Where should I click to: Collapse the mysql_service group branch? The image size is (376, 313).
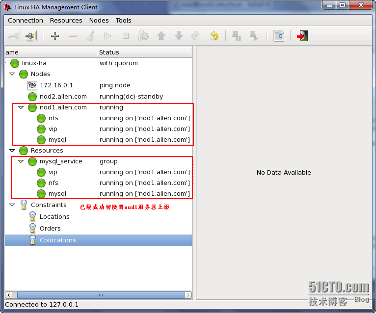[21, 161]
